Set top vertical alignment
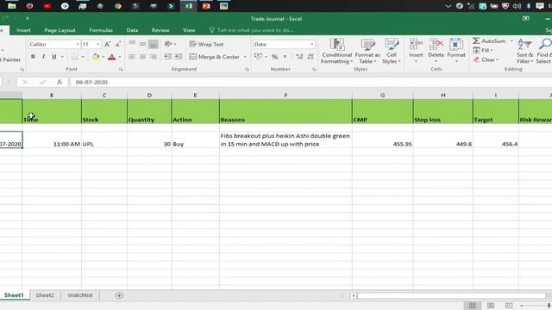The width and height of the screenshot is (552, 310). 132,44
